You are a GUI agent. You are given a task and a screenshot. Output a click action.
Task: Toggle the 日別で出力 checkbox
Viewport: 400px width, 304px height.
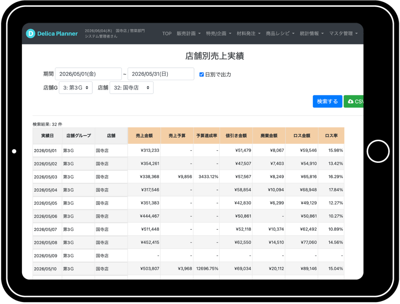coord(201,74)
